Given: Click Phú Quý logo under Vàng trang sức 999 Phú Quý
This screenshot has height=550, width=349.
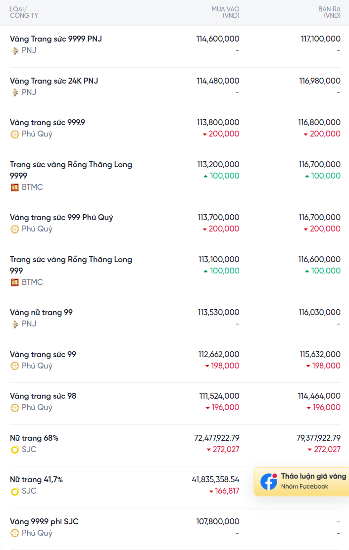Looking at the screenshot, I should (15, 229).
